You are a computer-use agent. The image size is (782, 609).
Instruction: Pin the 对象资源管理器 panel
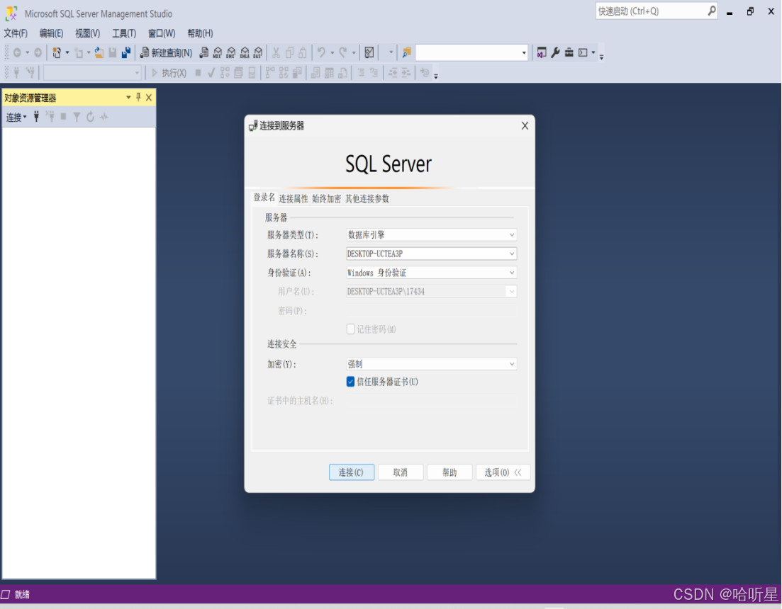tap(138, 97)
